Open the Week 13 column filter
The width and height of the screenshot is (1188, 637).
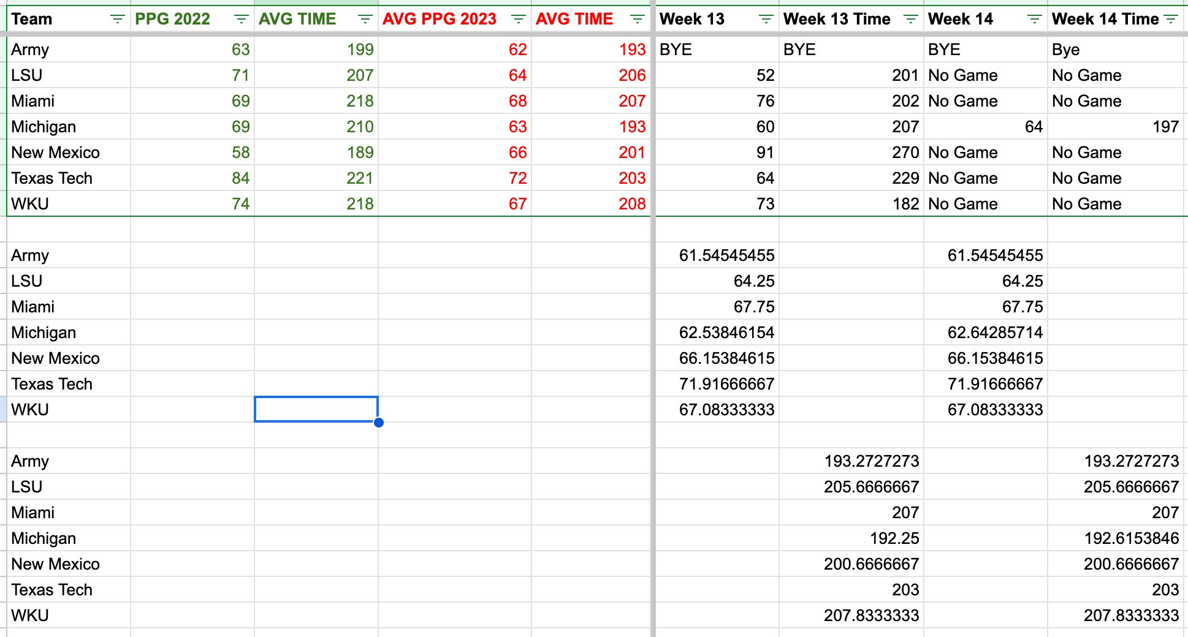click(x=766, y=20)
